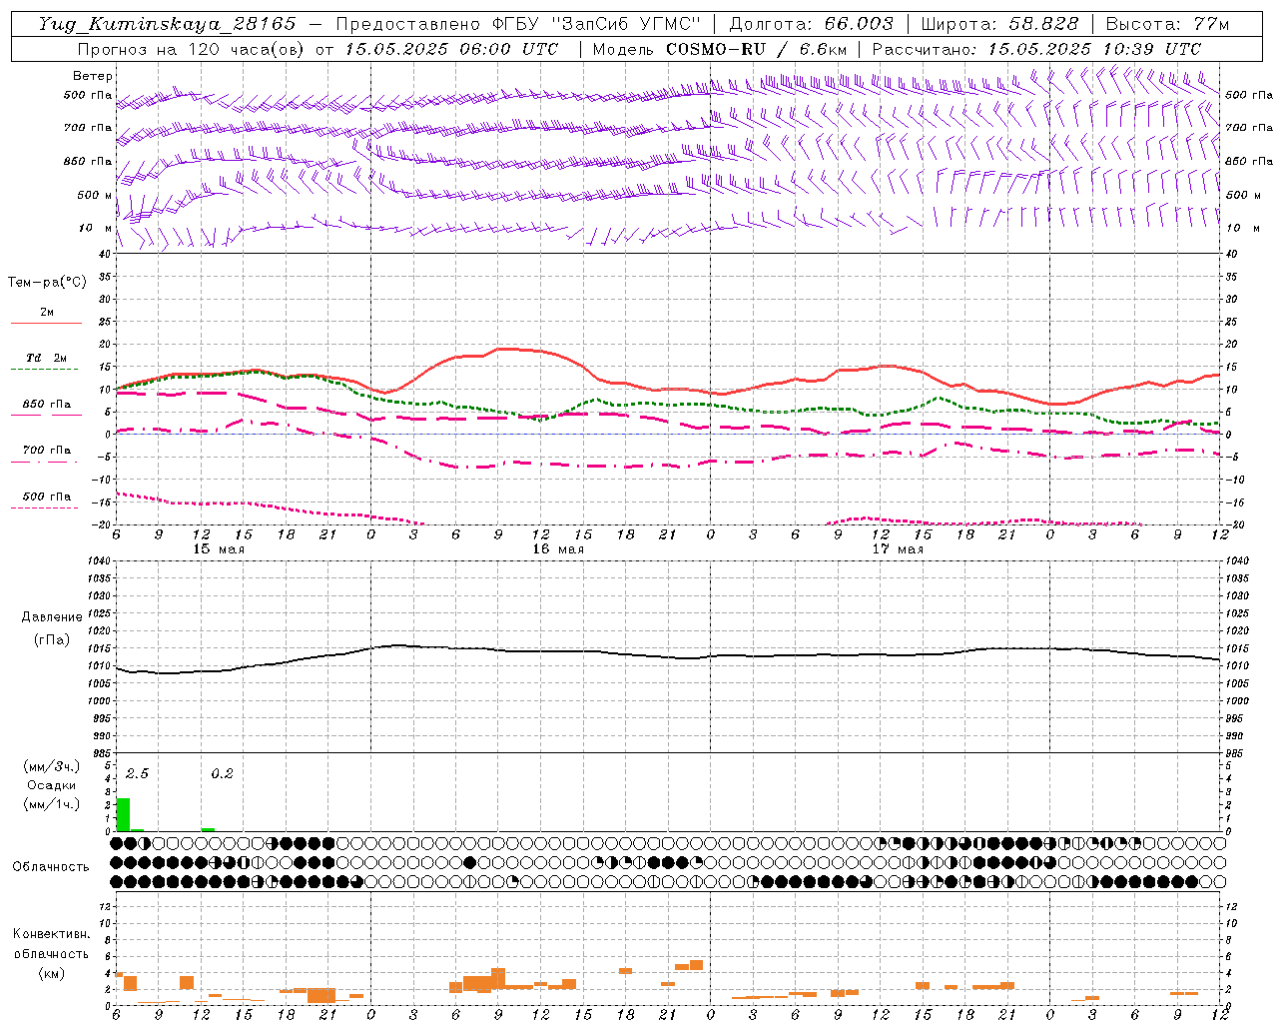The image size is (1278, 1023).
Task: Select the 2.5 precipitation amount value
Action: pyautogui.click(x=137, y=774)
